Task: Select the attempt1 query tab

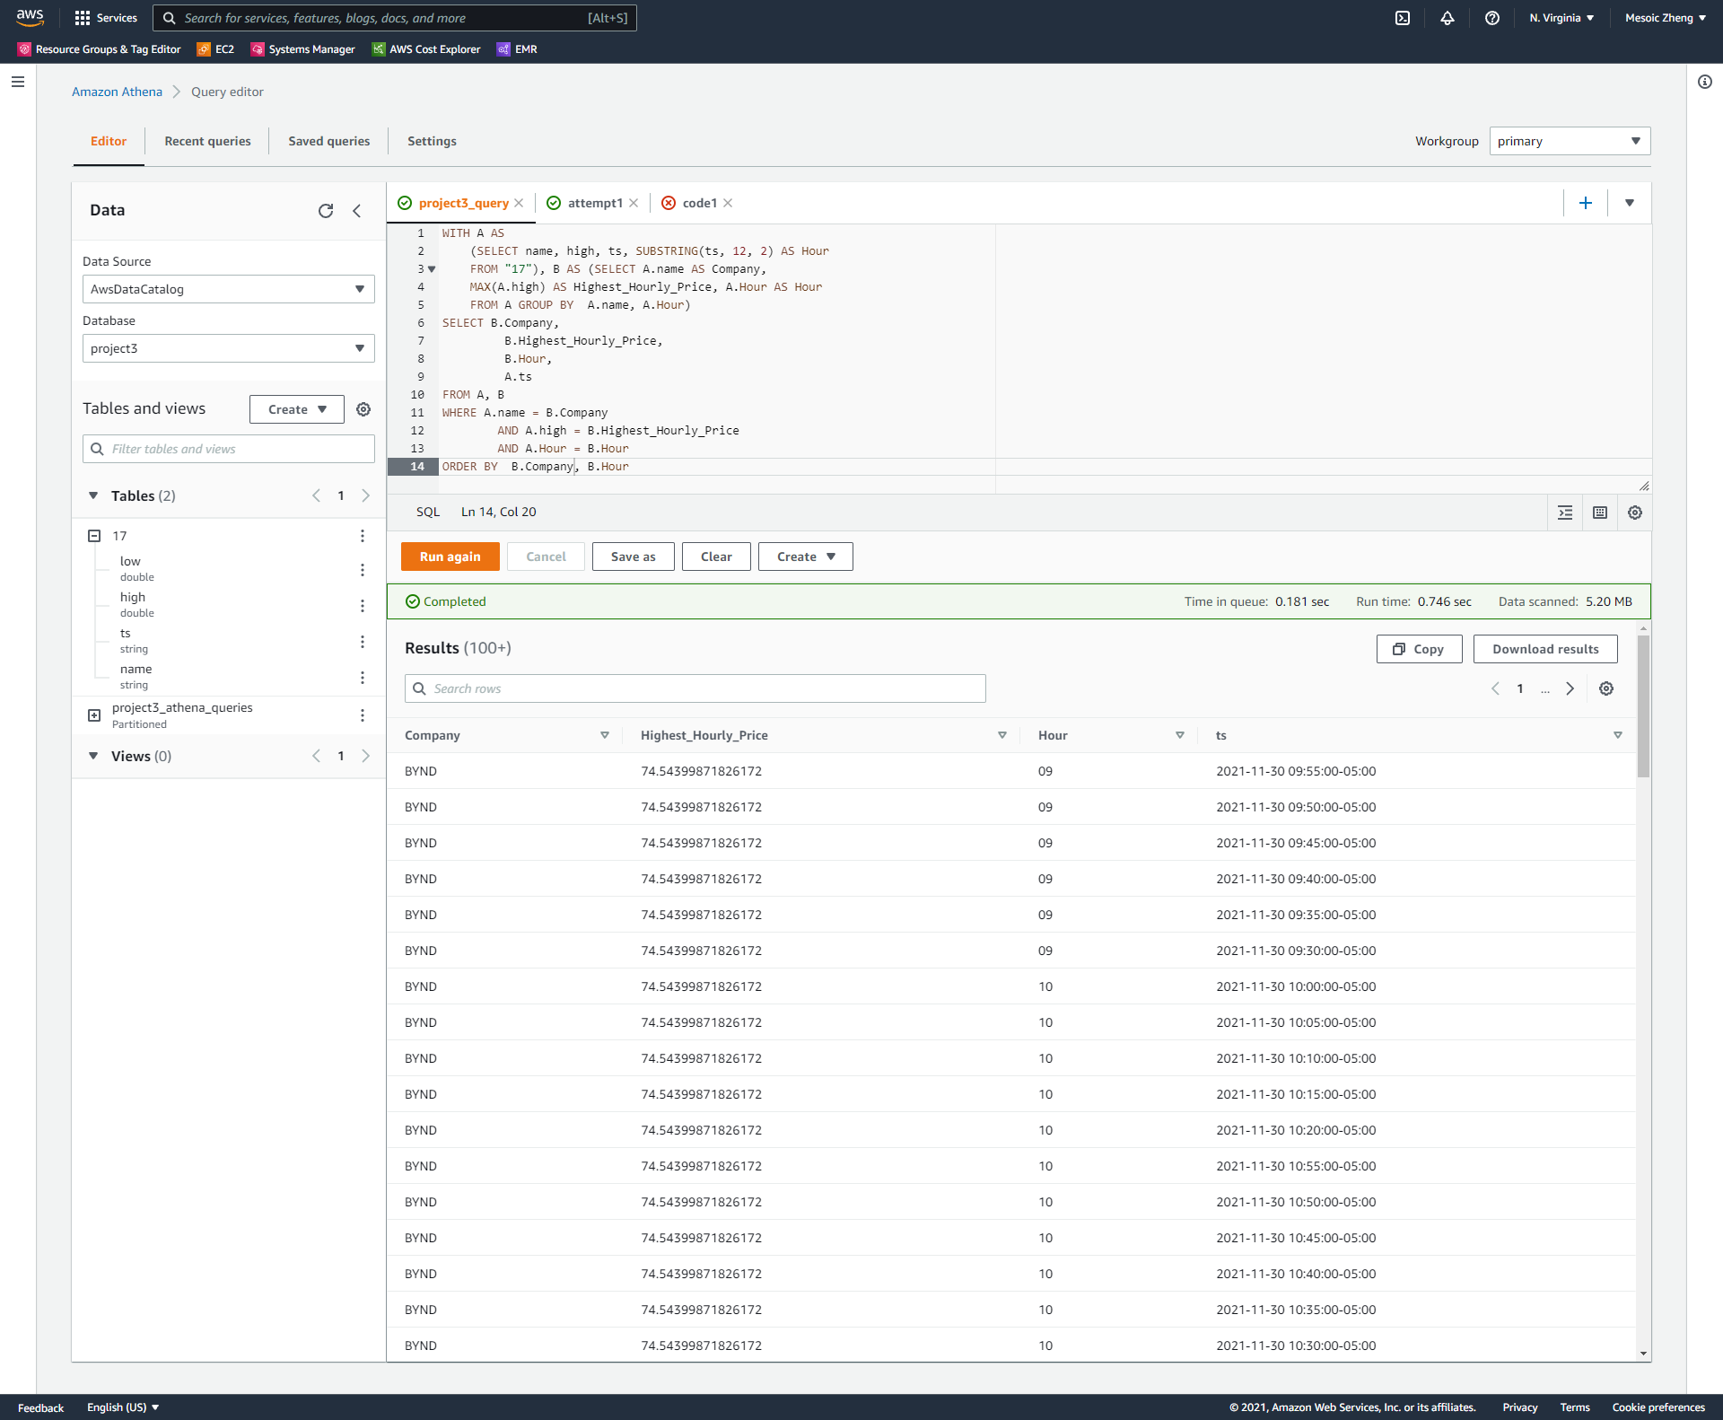Action: 594,203
